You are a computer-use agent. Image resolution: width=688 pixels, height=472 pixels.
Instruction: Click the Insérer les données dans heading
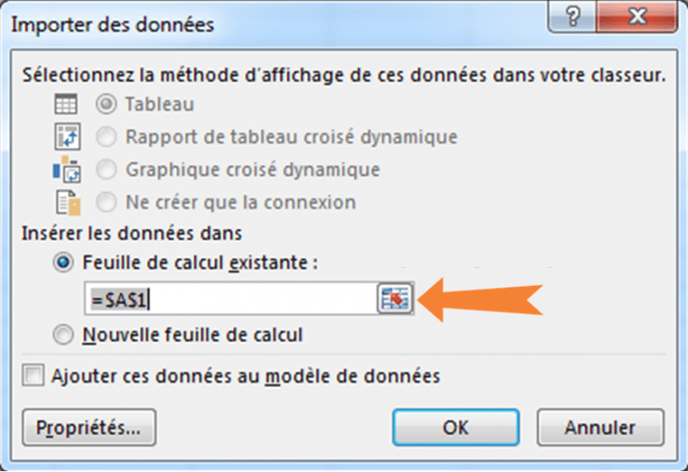click(x=132, y=234)
